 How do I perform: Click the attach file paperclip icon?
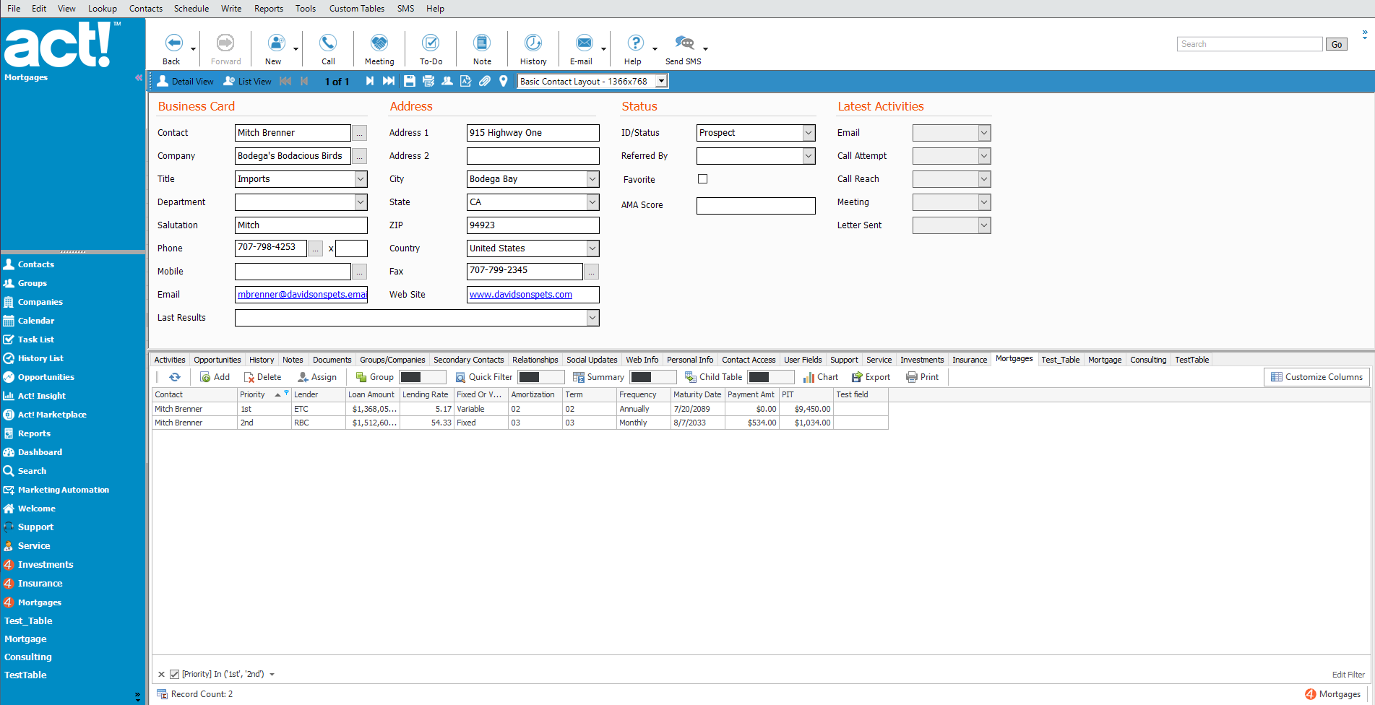click(485, 82)
